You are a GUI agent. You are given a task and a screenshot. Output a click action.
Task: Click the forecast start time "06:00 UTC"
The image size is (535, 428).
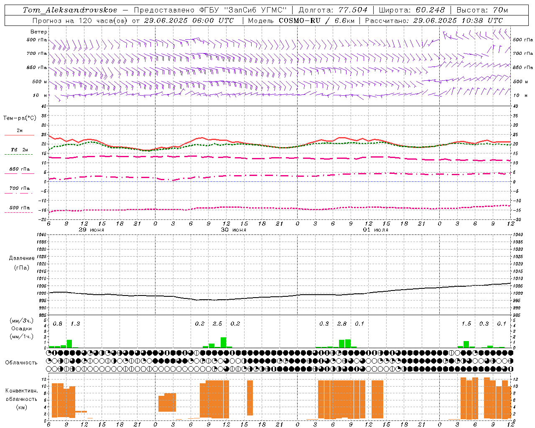[214, 20]
